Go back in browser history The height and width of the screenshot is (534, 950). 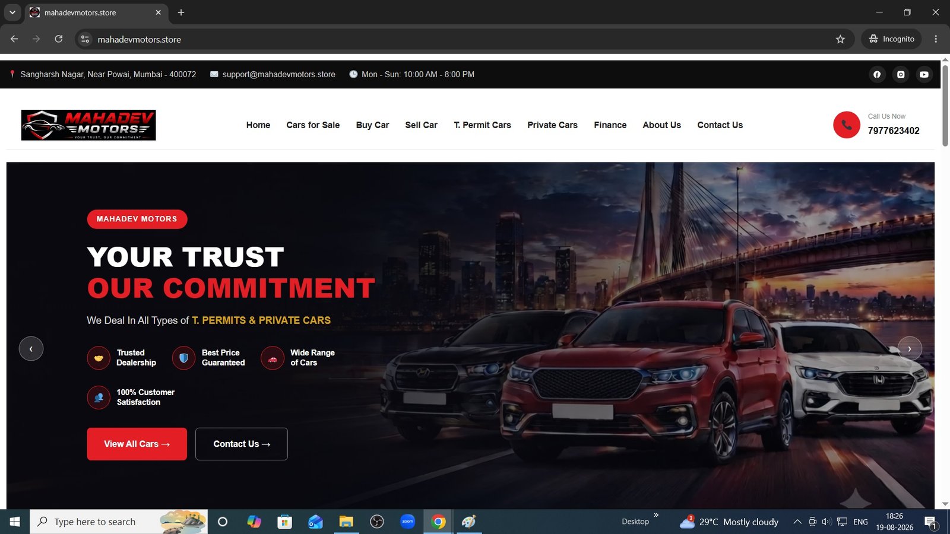click(x=14, y=39)
